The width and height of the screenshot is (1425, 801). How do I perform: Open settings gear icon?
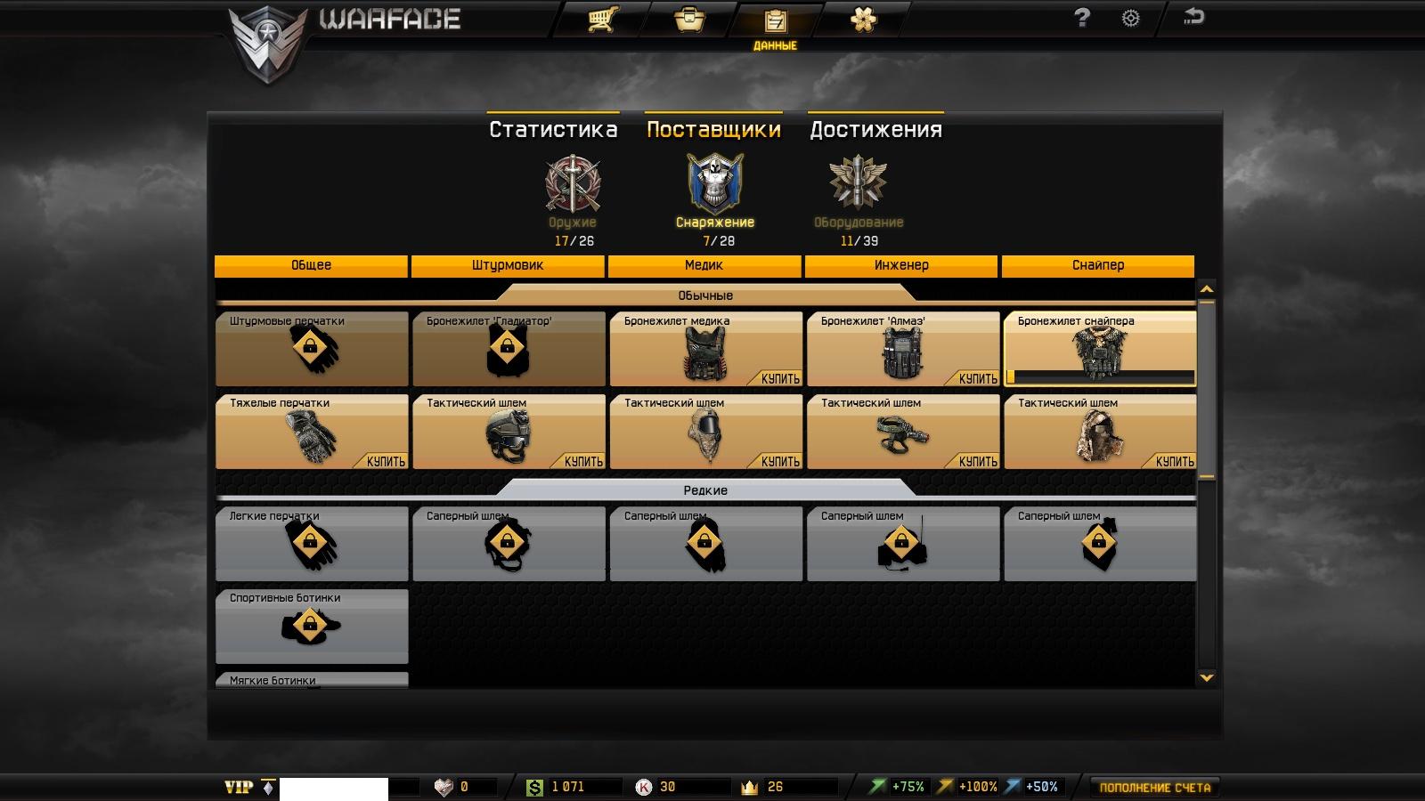pyautogui.click(x=1130, y=18)
